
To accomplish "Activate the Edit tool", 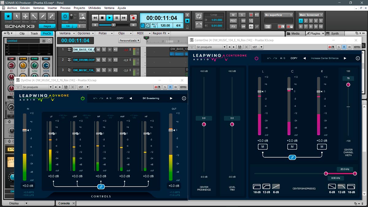I will (34, 16).
